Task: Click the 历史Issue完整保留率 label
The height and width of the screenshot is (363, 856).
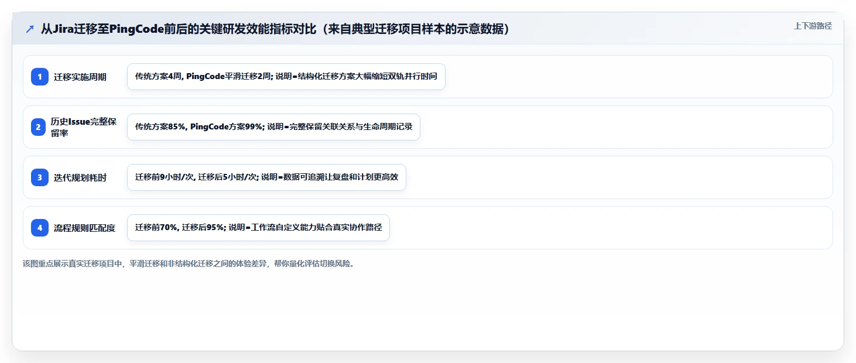Action: pos(85,127)
